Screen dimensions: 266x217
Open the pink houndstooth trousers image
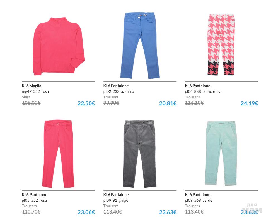(x=221, y=45)
